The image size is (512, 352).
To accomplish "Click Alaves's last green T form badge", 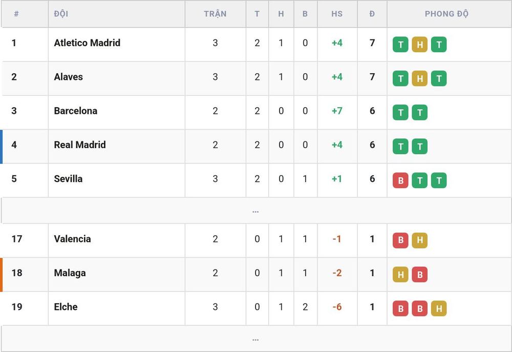I will pos(439,78).
